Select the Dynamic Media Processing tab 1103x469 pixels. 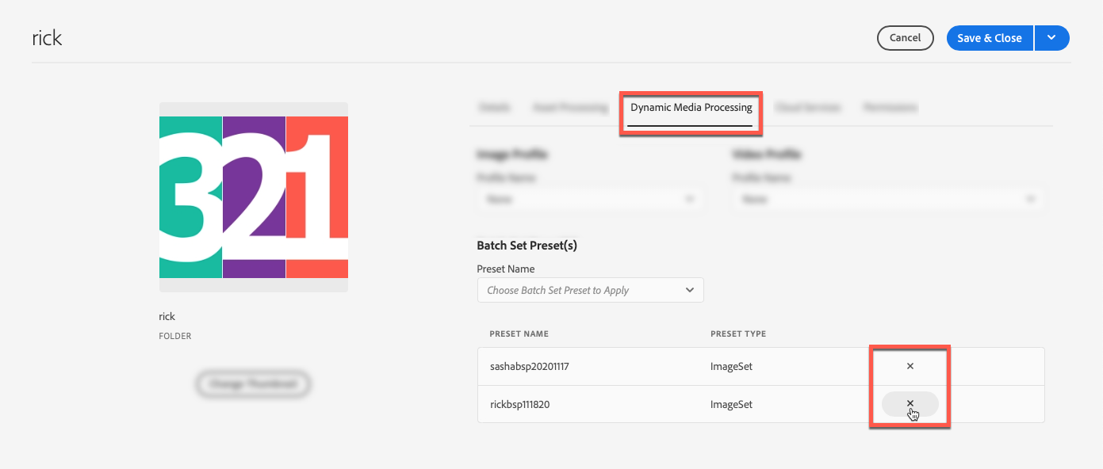tap(690, 107)
